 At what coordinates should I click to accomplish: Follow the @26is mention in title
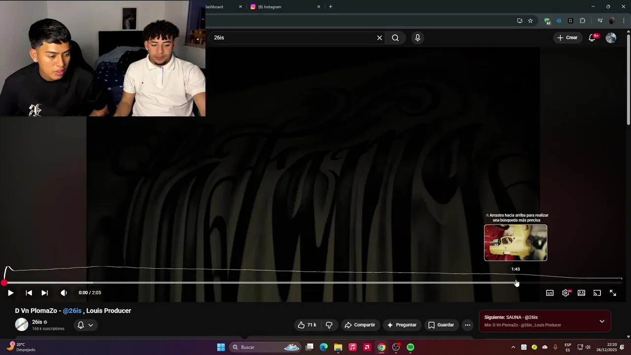pyautogui.click(x=72, y=311)
